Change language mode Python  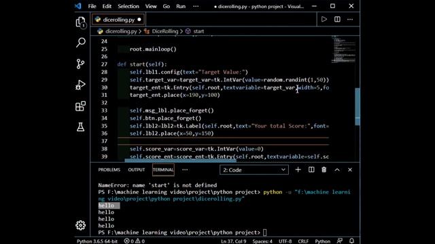322,241
